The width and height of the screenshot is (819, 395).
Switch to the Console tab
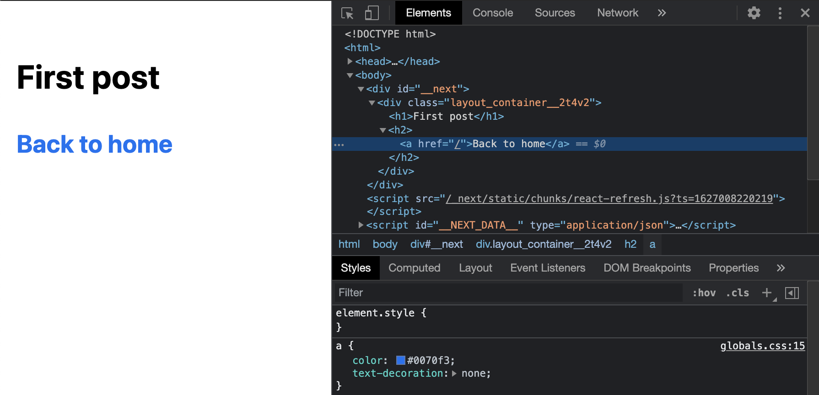tap(493, 13)
